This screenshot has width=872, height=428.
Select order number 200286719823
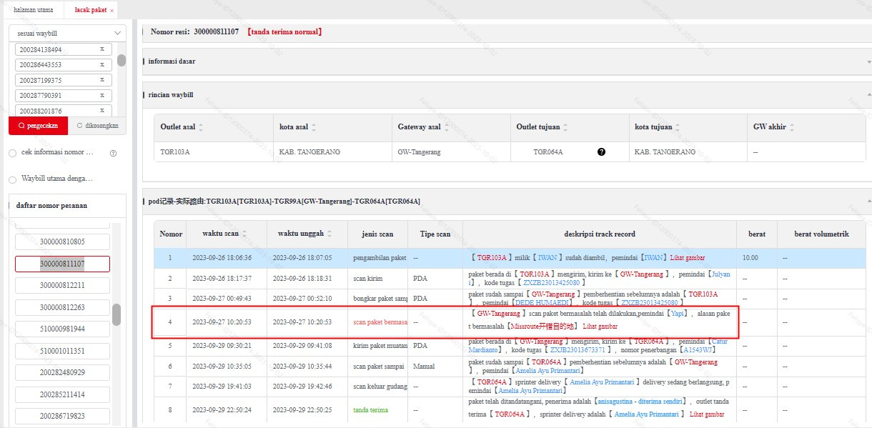[62, 416]
